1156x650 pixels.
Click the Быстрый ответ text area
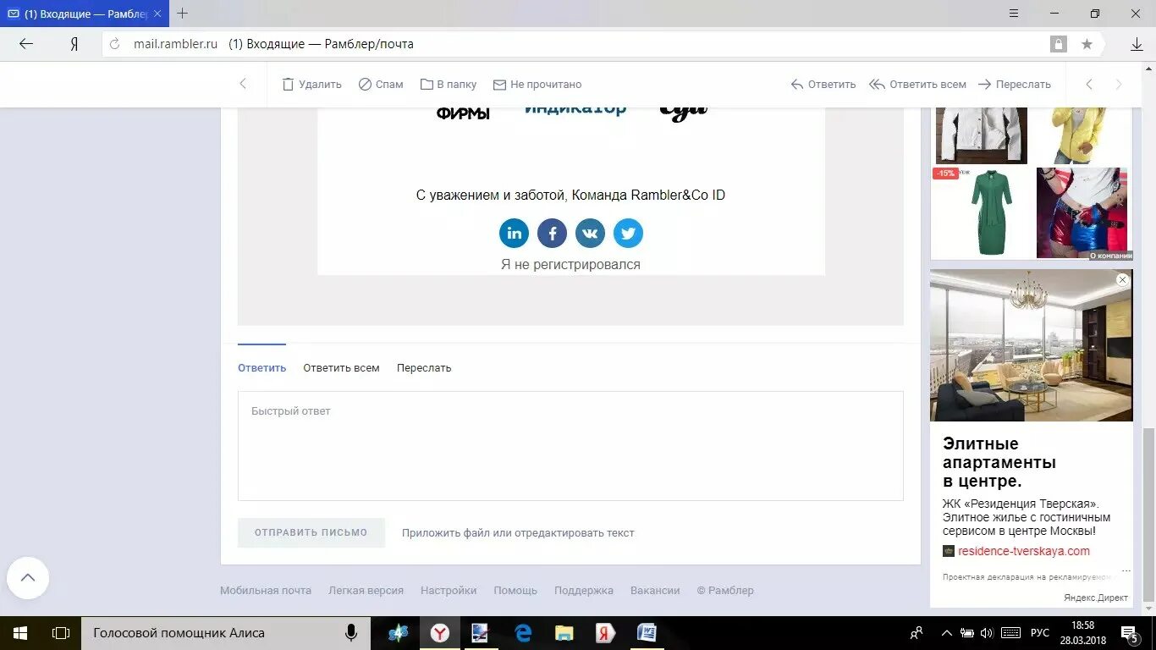(570, 446)
